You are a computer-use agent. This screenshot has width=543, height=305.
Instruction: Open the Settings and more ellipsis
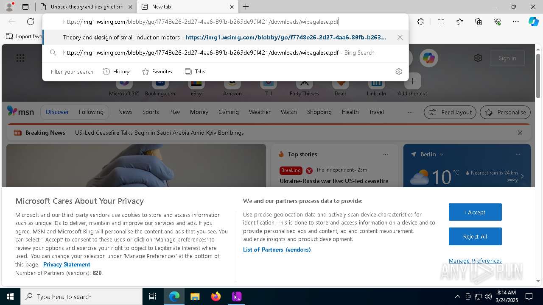(516, 22)
